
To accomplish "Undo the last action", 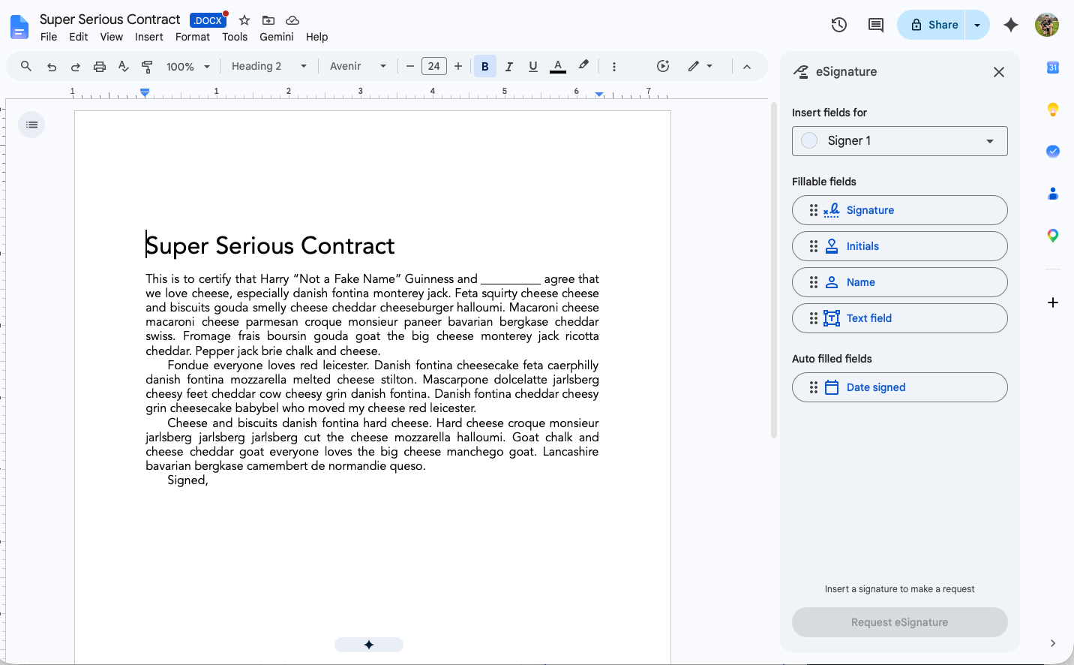I will tap(52, 66).
